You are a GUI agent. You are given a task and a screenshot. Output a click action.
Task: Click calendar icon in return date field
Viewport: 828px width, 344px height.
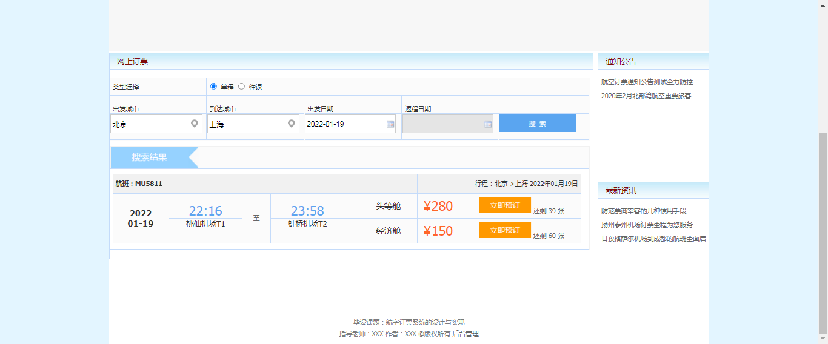(488, 124)
